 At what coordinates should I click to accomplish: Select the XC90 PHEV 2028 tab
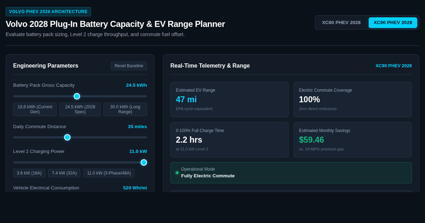pyautogui.click(x=393, y=23)
